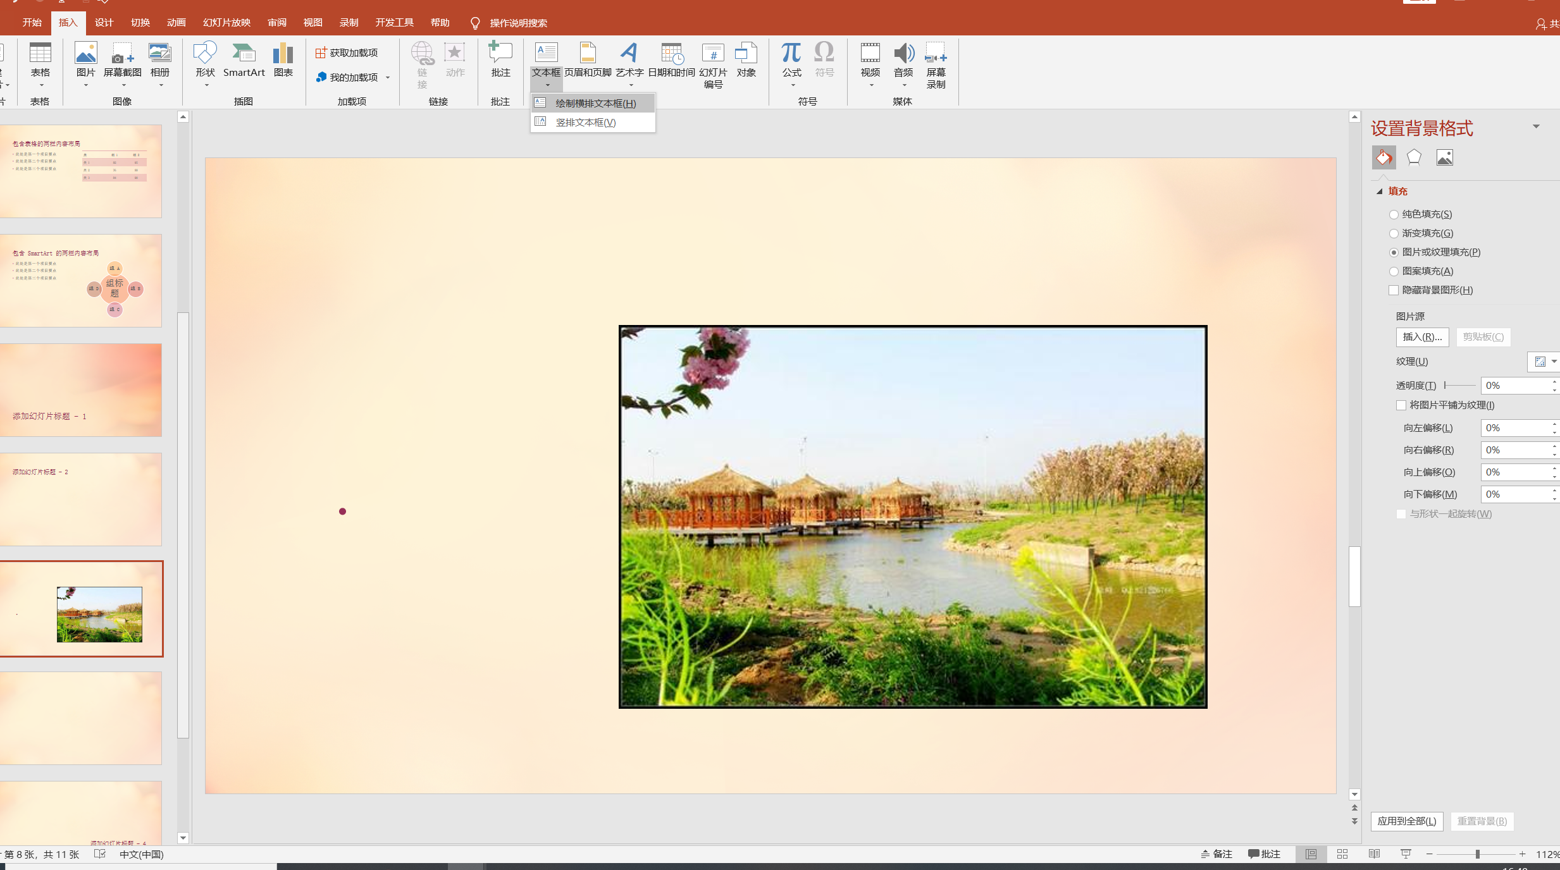The height and width of the screenshot is (870, 1560).
Task: Click 获取加载项 to get add-ins
Action: pos(347,52)
